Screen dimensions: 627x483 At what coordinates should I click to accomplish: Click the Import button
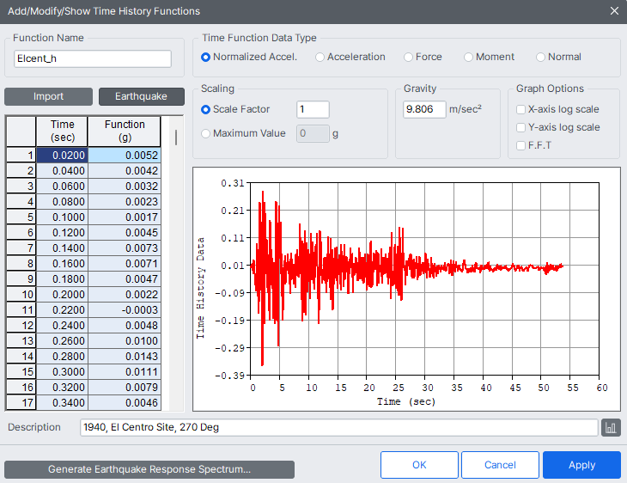(48, 96)
